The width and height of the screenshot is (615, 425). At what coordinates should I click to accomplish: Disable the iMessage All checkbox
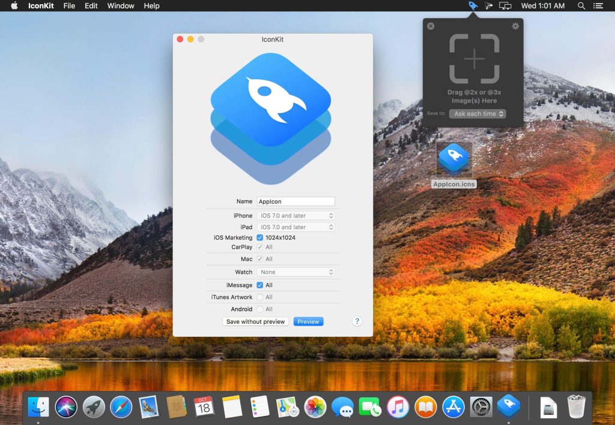click(260, 285)
